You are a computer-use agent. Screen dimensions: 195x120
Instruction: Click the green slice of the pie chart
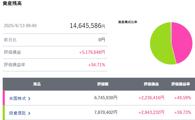[160, 44]
